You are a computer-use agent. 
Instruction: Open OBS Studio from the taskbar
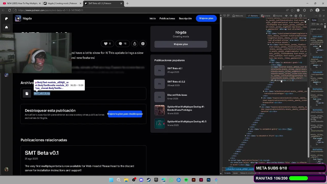point(134,180)
